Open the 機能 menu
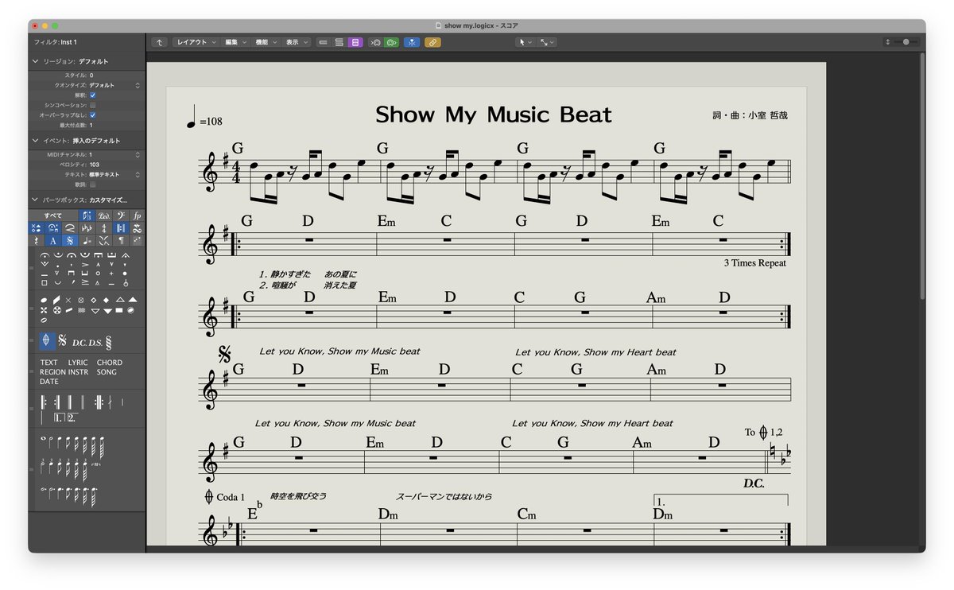The height and width of the screenshot is (590, 954). tap(266, 42)
